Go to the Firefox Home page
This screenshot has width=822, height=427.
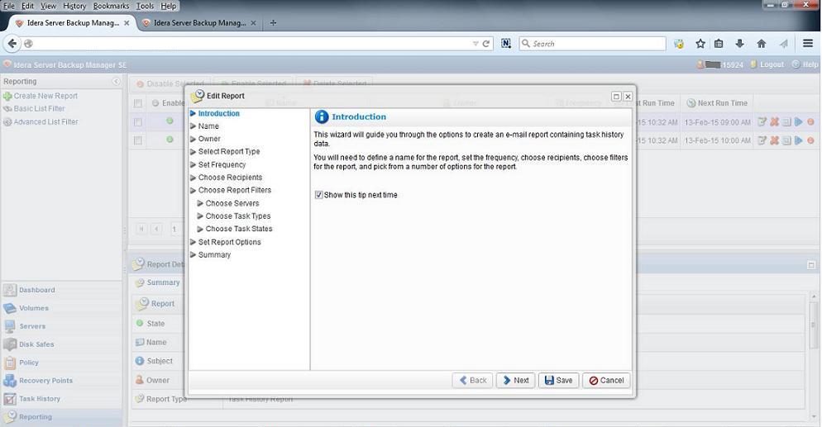pos(761,44)
